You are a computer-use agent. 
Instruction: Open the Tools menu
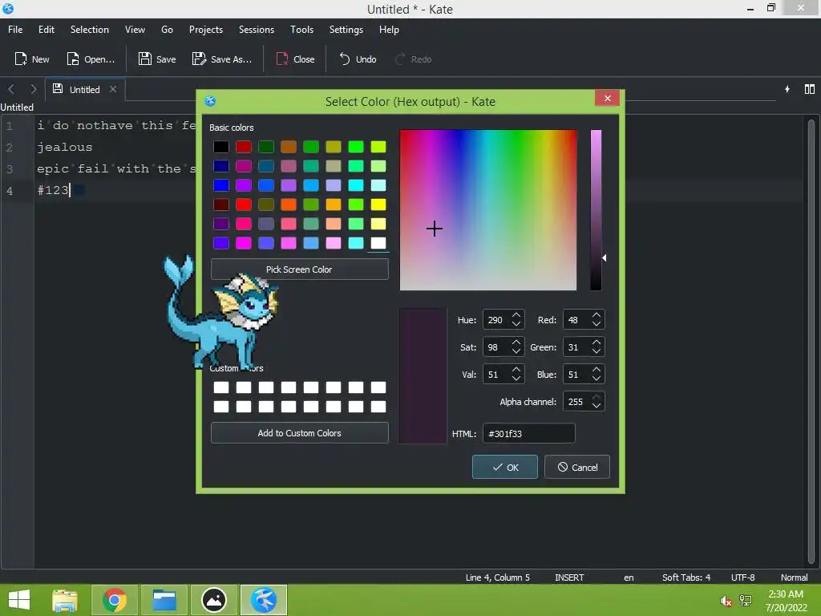coord(301,30)
